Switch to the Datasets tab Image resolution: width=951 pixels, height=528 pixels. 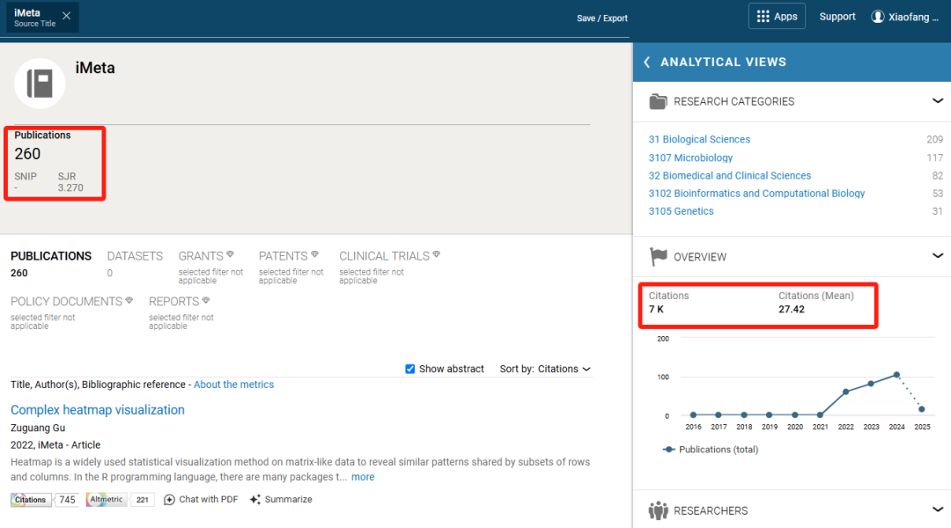pyautogui.click(x=135, y=256)
